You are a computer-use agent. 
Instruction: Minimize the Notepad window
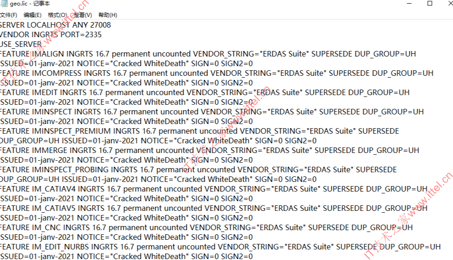pos(409,4)
